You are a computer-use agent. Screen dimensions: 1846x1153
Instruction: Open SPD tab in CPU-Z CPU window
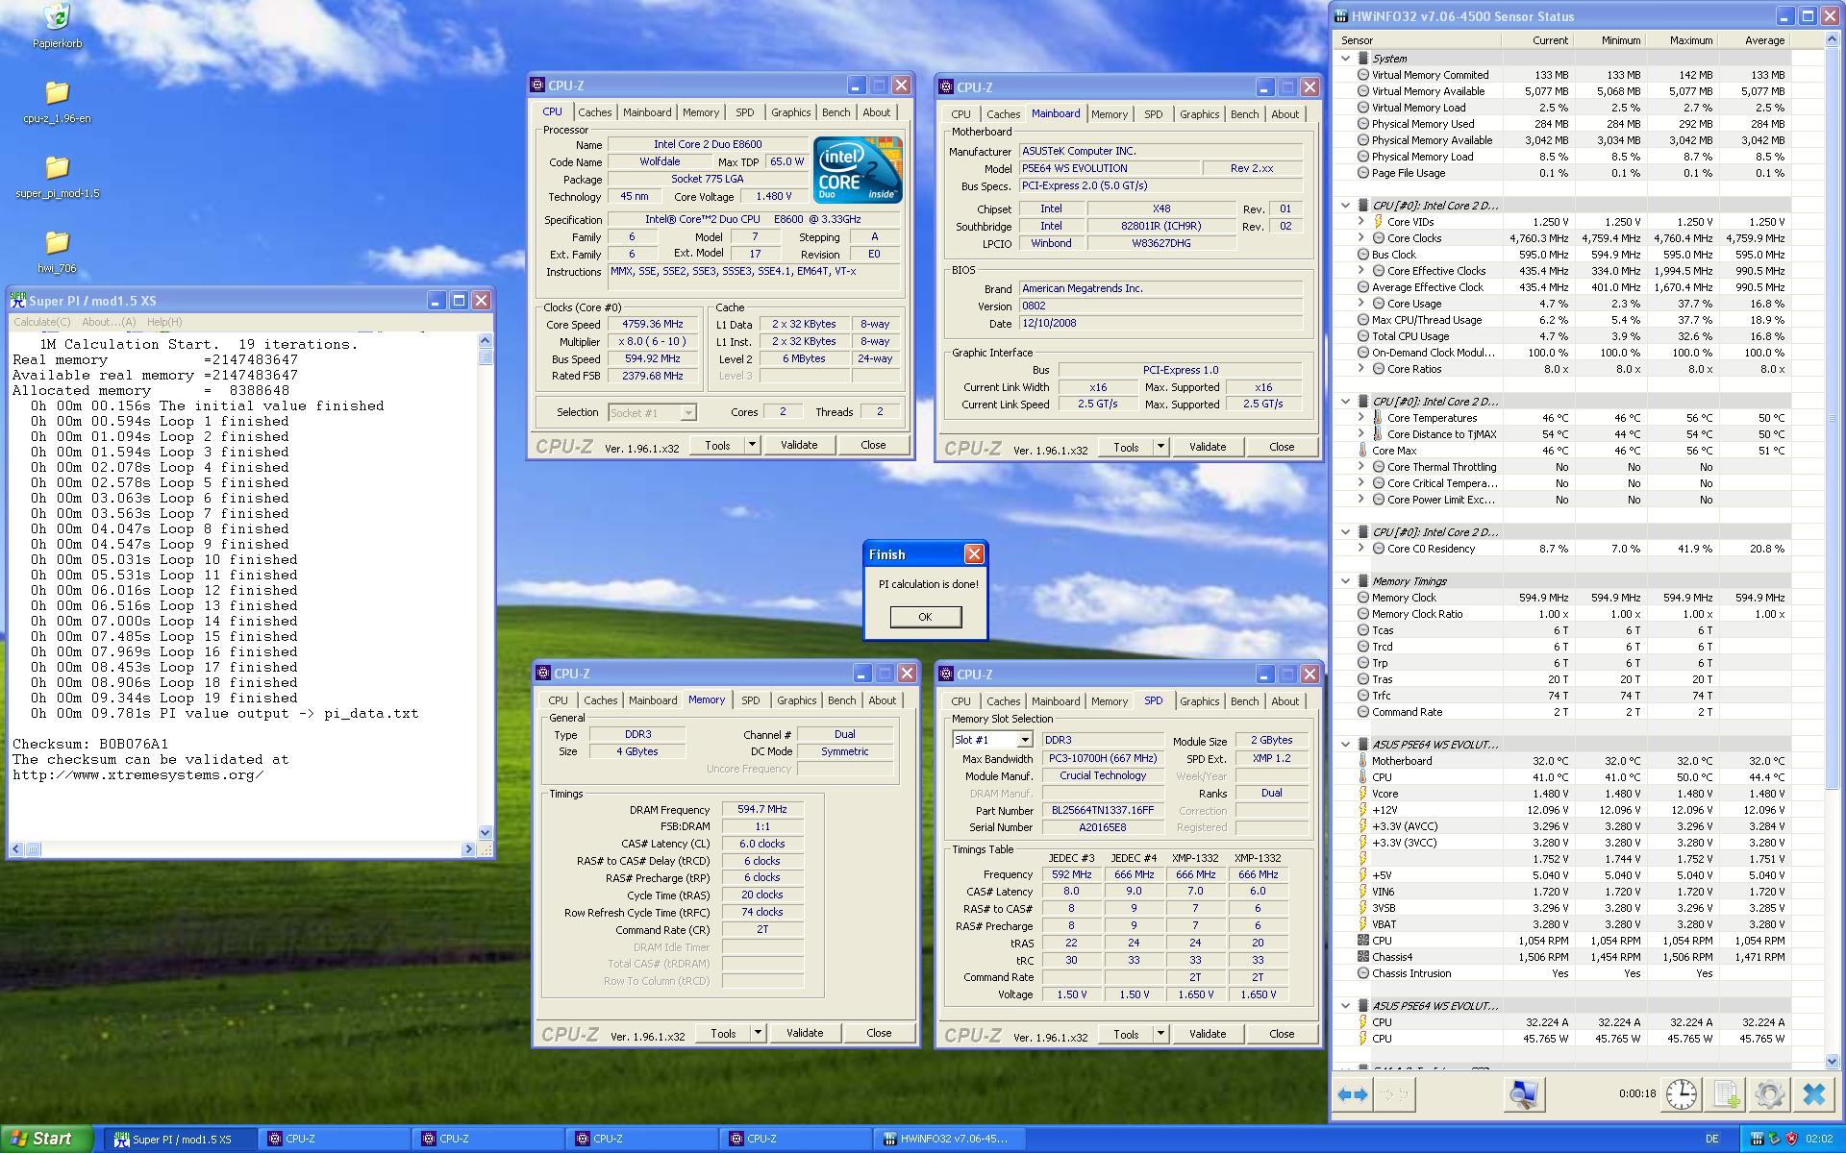[745, 112]
